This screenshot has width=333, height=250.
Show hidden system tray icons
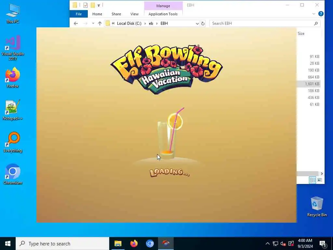[x=268, y=243]
